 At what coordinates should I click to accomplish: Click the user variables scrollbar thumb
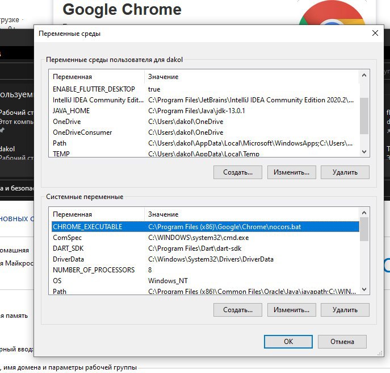click(364, 116)
